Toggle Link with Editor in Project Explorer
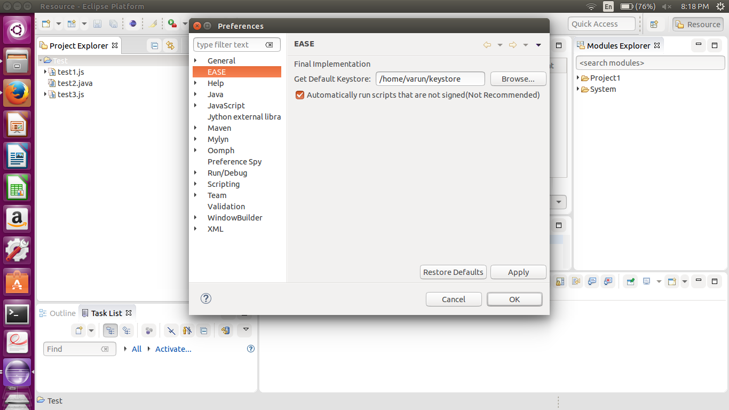The image size is (729, 410). [170, 46]
